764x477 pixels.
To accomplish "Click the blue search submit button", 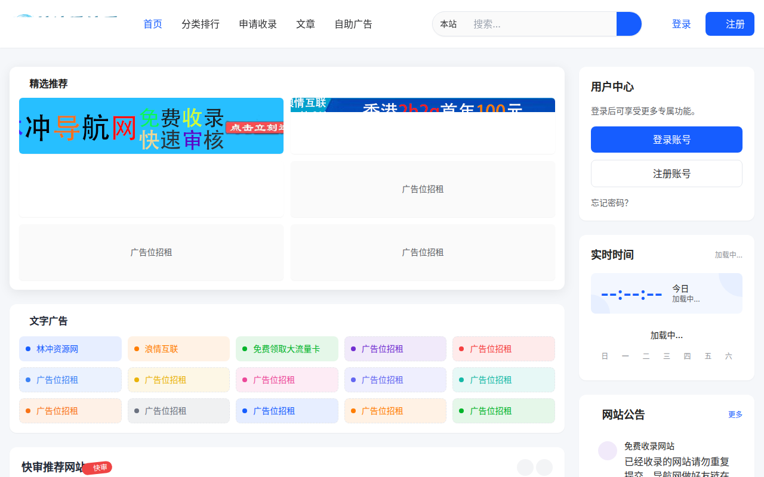I will coord(629,24).
